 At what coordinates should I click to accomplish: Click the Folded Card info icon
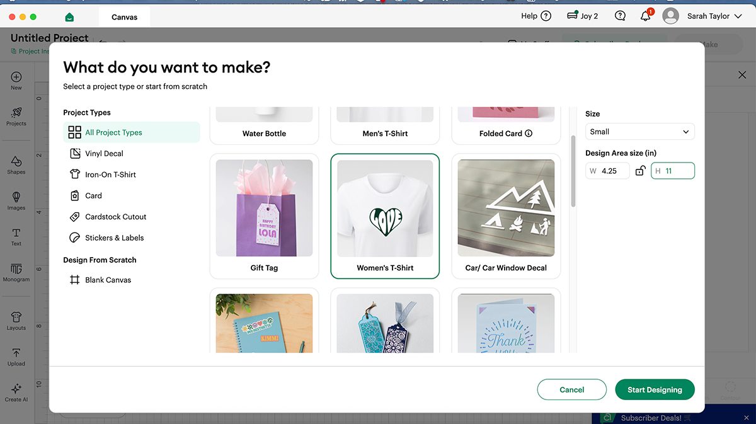click(529, 134)
